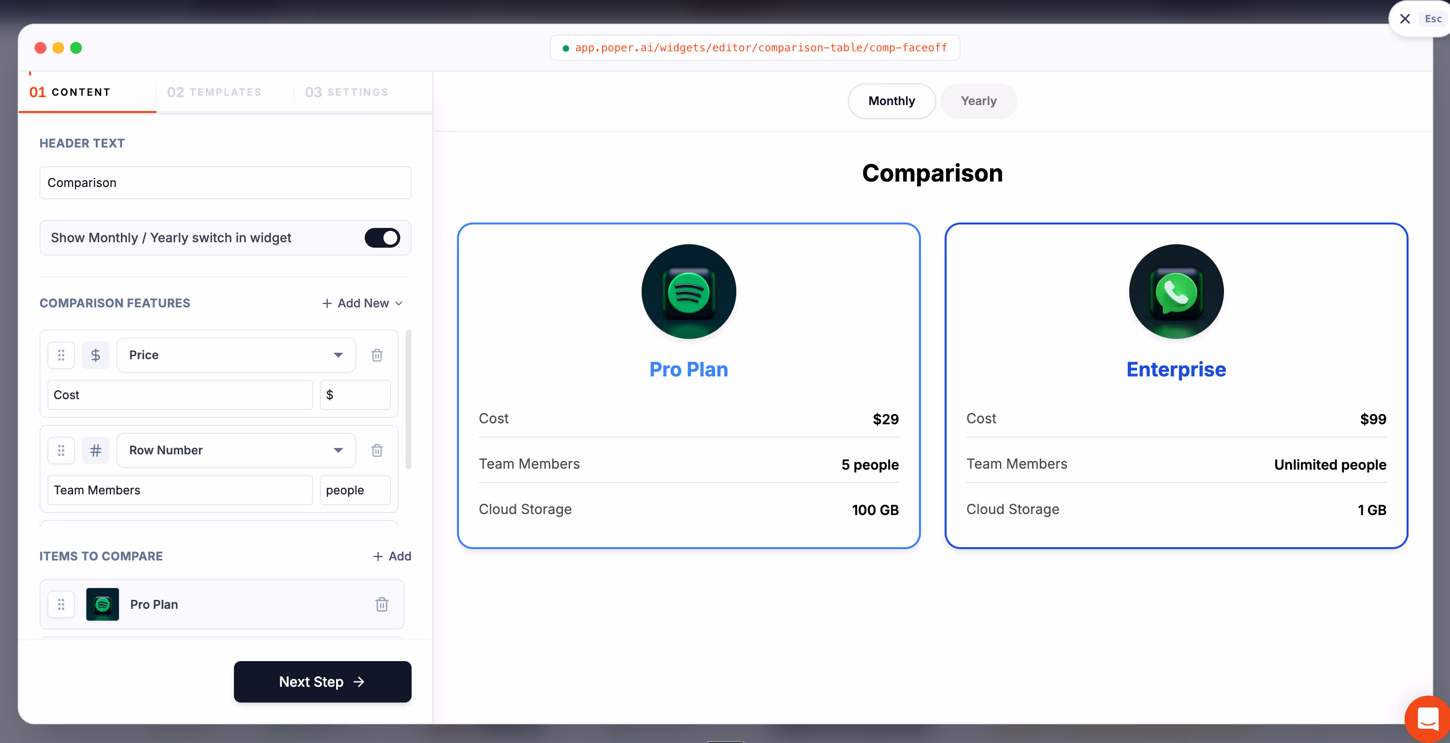Click the X close icon next to Esc
1450x743 pixels.
point(1405,19)
